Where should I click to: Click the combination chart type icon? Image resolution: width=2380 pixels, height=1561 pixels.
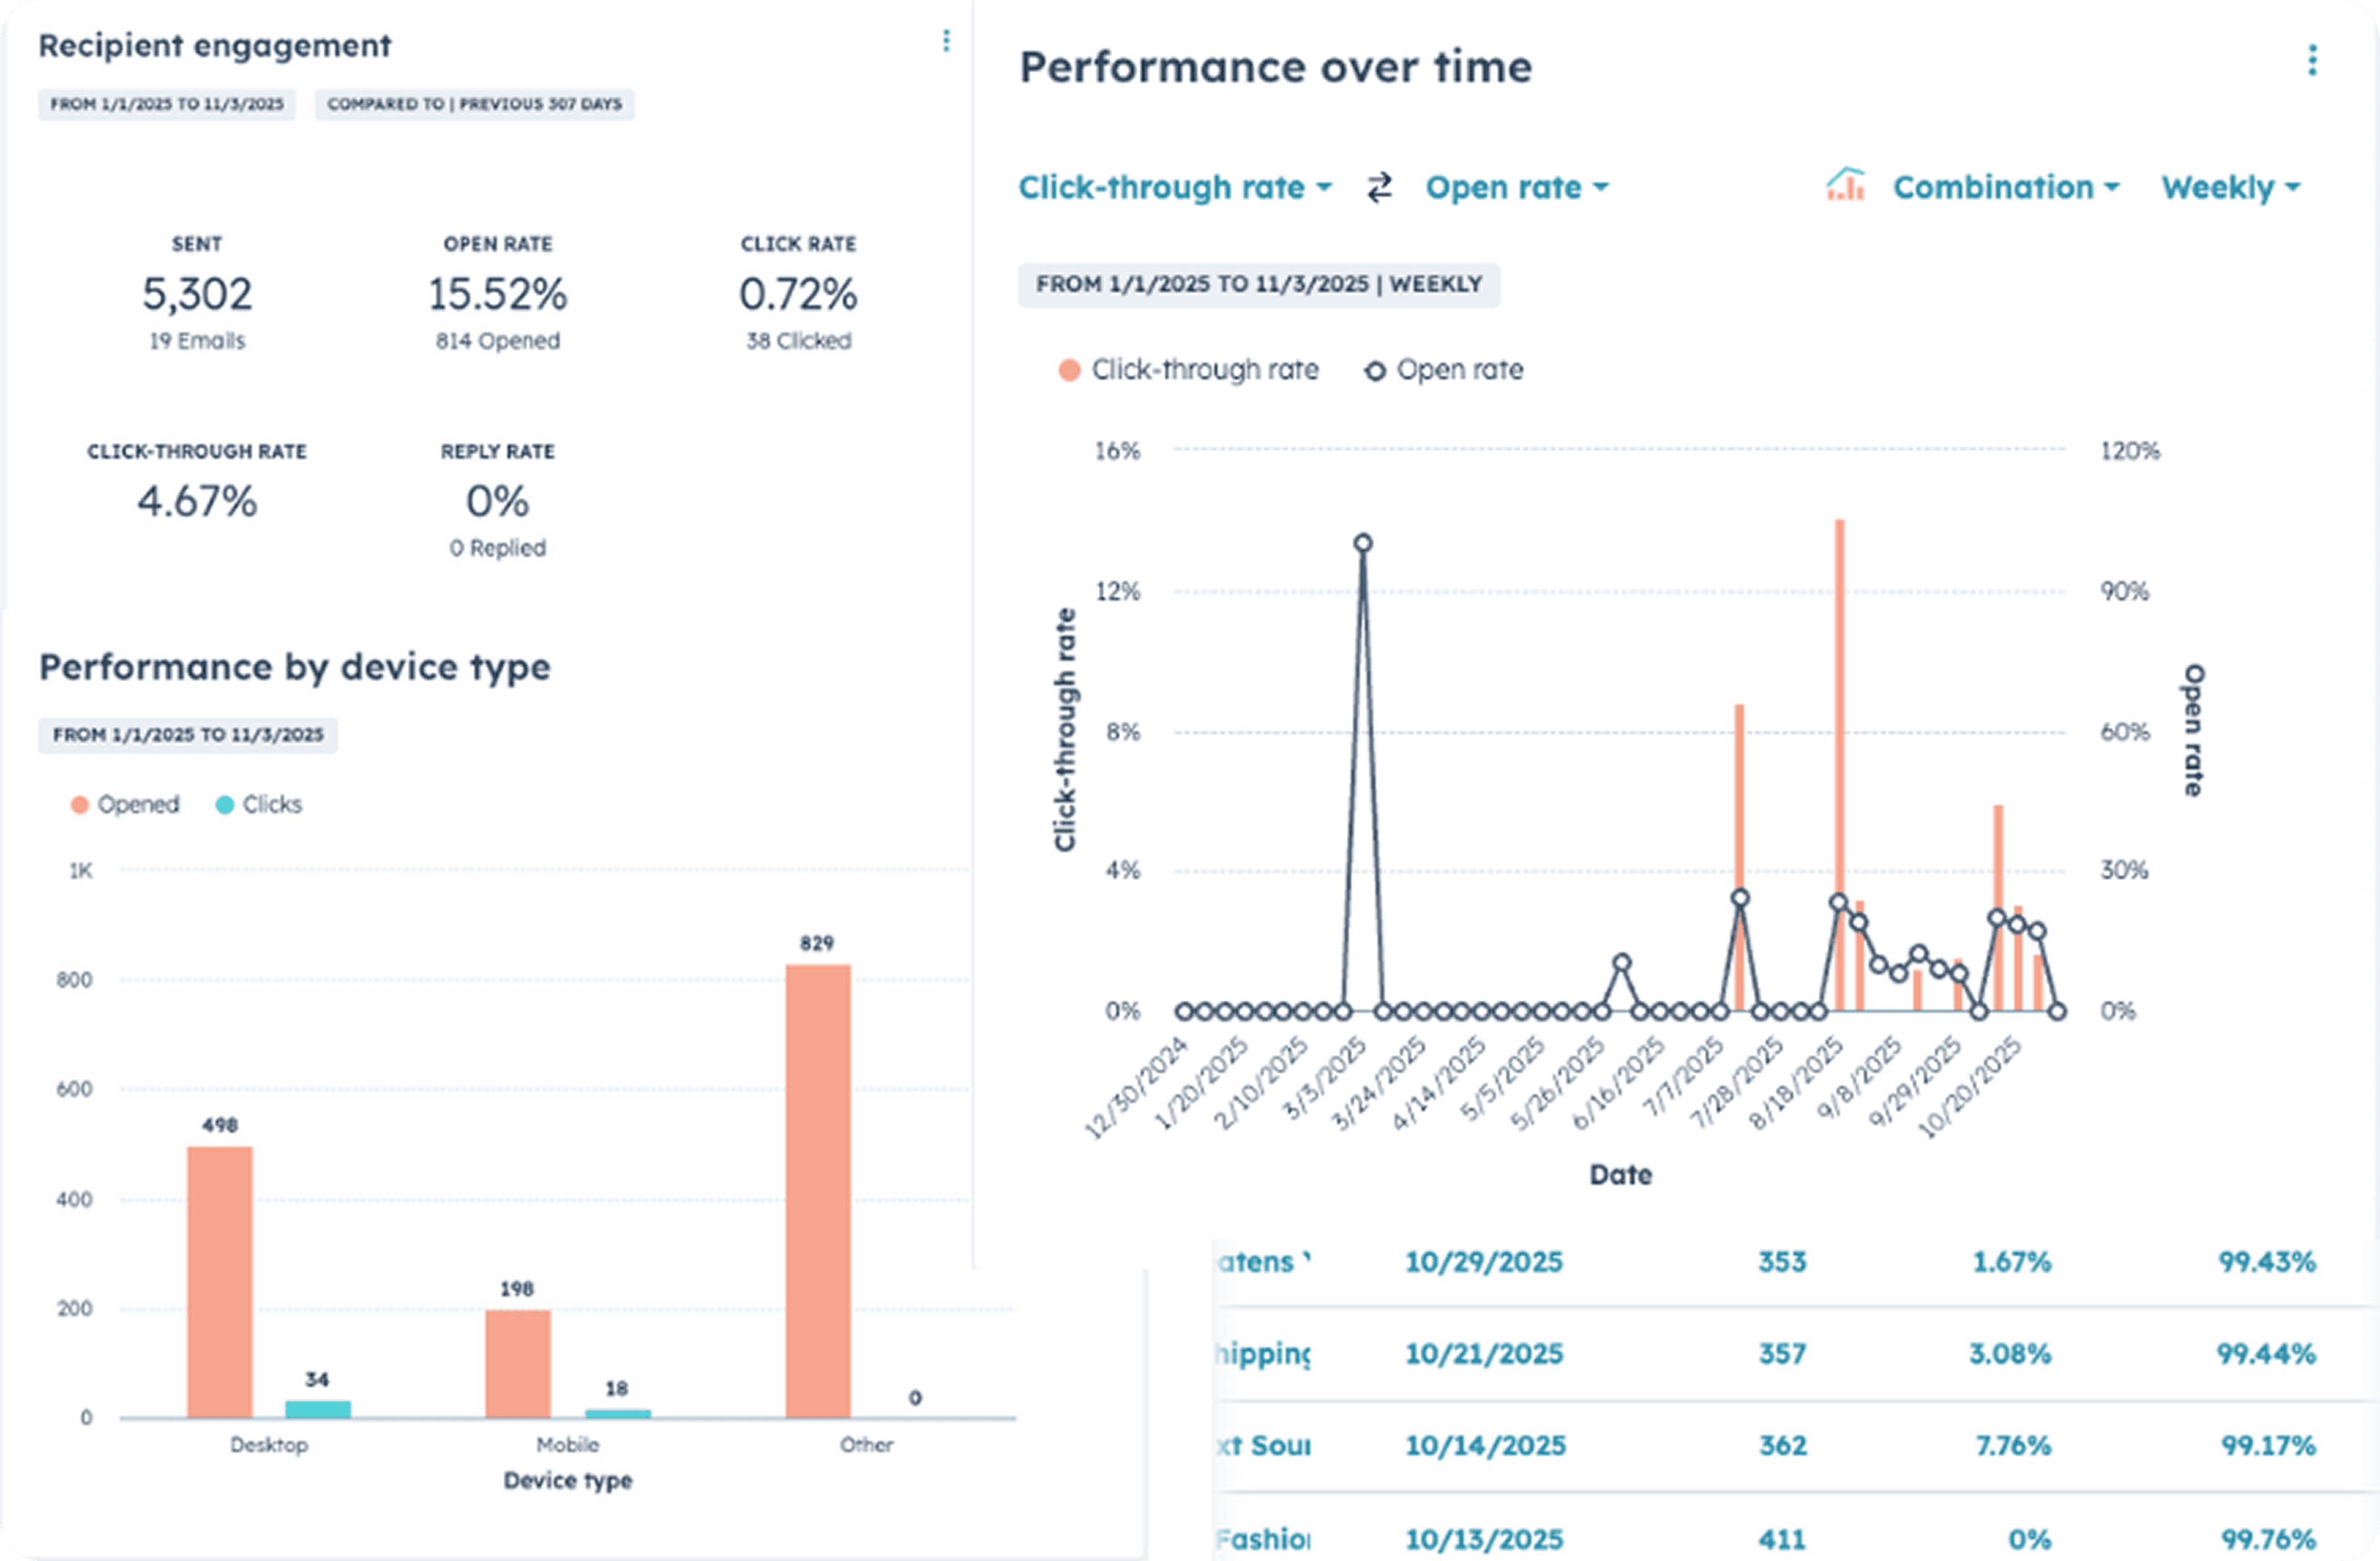click(x=1845, y=186)
